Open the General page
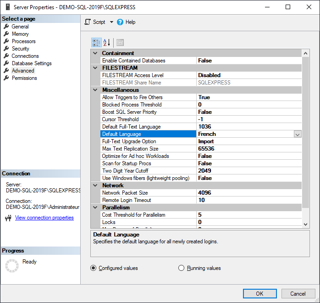Viewport: 320px width, 303px height. 20,27
